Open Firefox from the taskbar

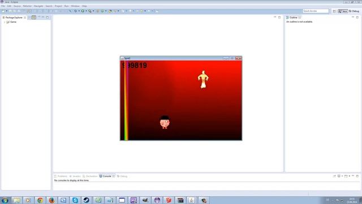point(51,200)
